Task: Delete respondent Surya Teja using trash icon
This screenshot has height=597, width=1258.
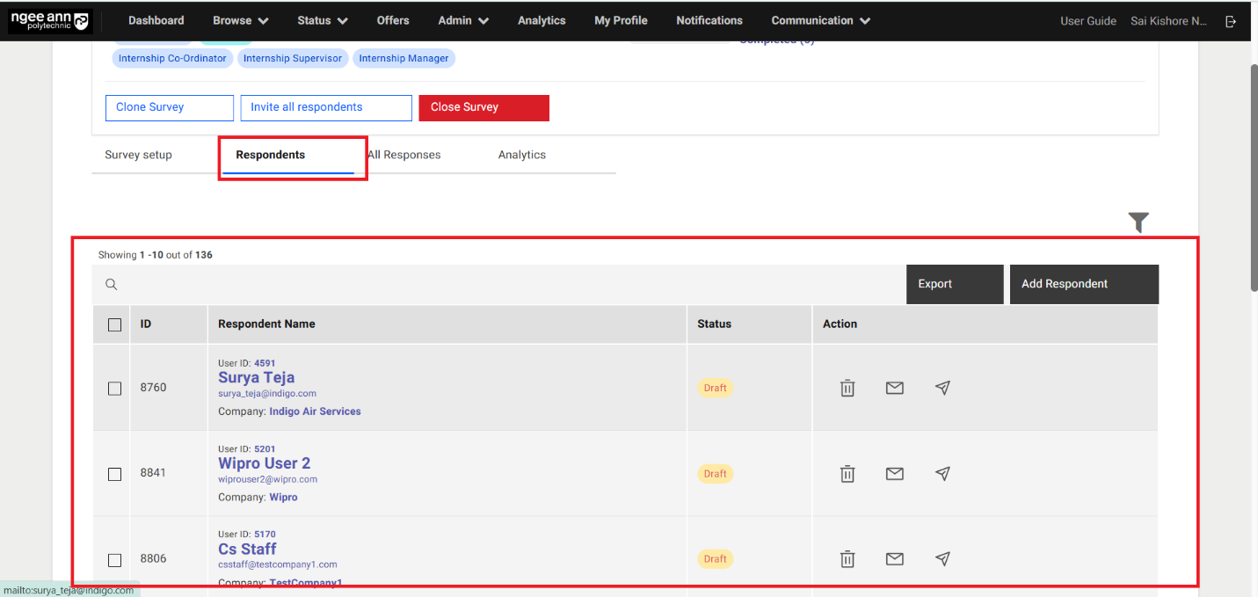Action: (x=847, y=388)
